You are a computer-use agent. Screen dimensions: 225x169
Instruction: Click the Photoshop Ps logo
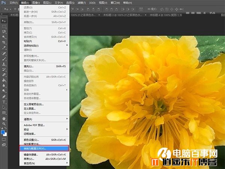click(3, 3)
